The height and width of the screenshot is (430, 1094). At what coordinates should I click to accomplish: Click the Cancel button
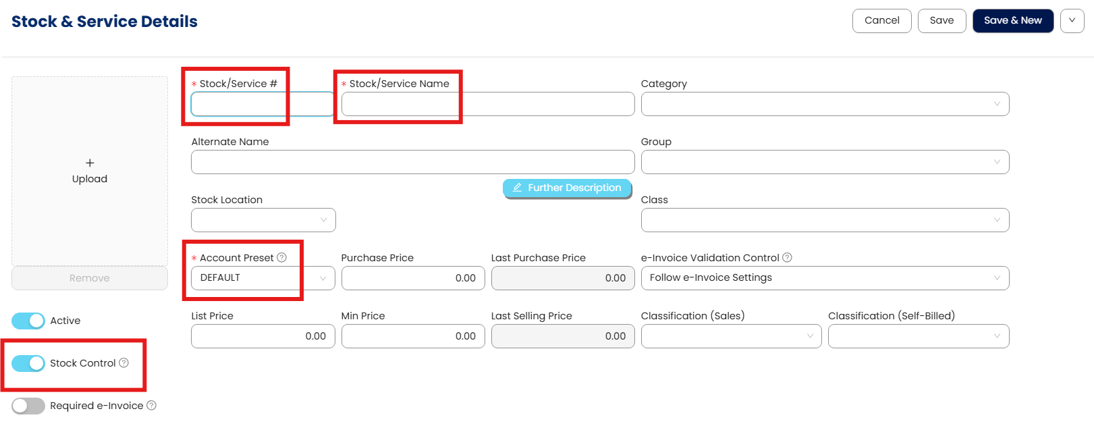click(x=881, y=21)
